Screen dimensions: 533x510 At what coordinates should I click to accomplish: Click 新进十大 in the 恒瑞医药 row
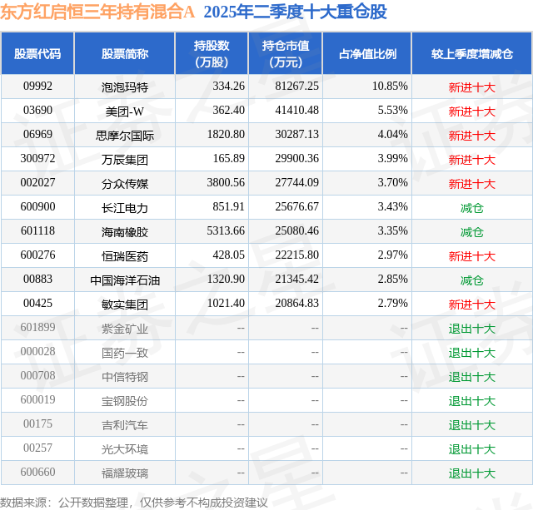[x=472, y=256]
